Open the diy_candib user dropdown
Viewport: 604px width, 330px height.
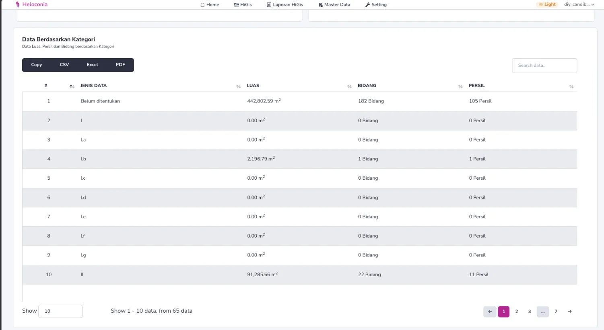click(579, 4)
